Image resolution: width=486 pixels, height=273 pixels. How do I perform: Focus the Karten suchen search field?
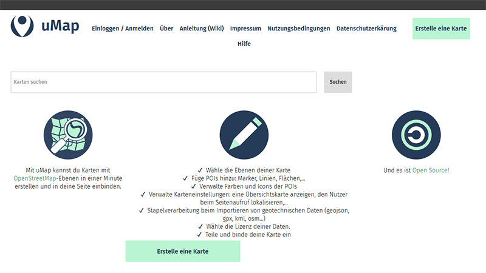163,82
